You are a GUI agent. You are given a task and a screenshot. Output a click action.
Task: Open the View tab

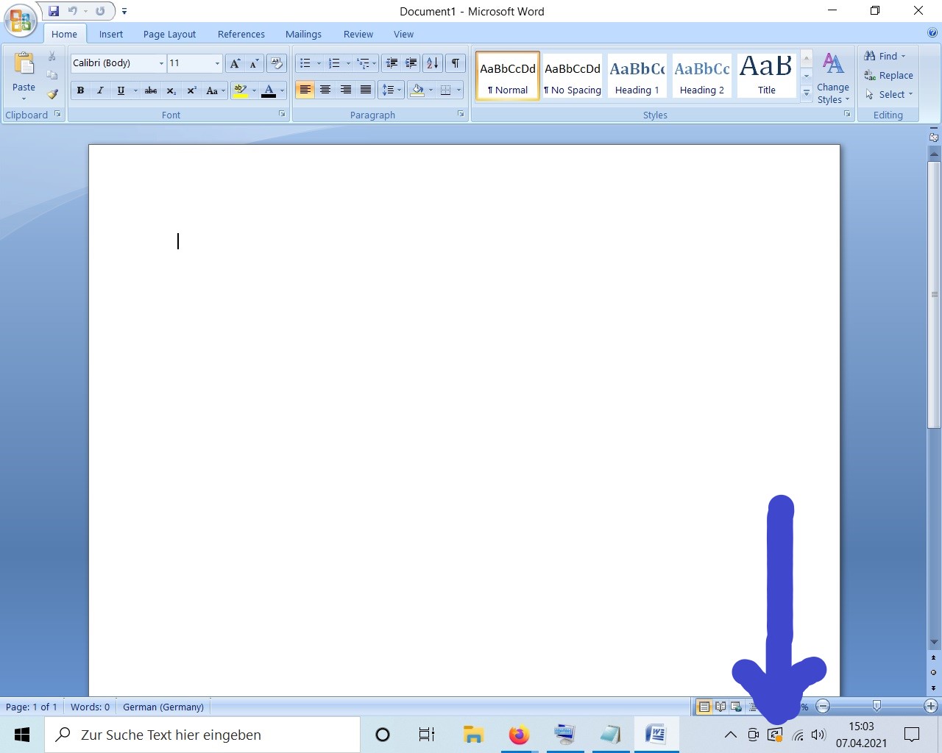click(403, 34)
